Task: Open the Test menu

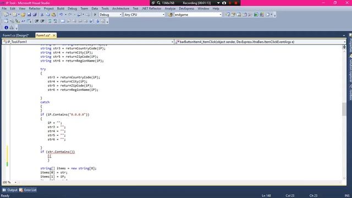Action: point(135,9)
